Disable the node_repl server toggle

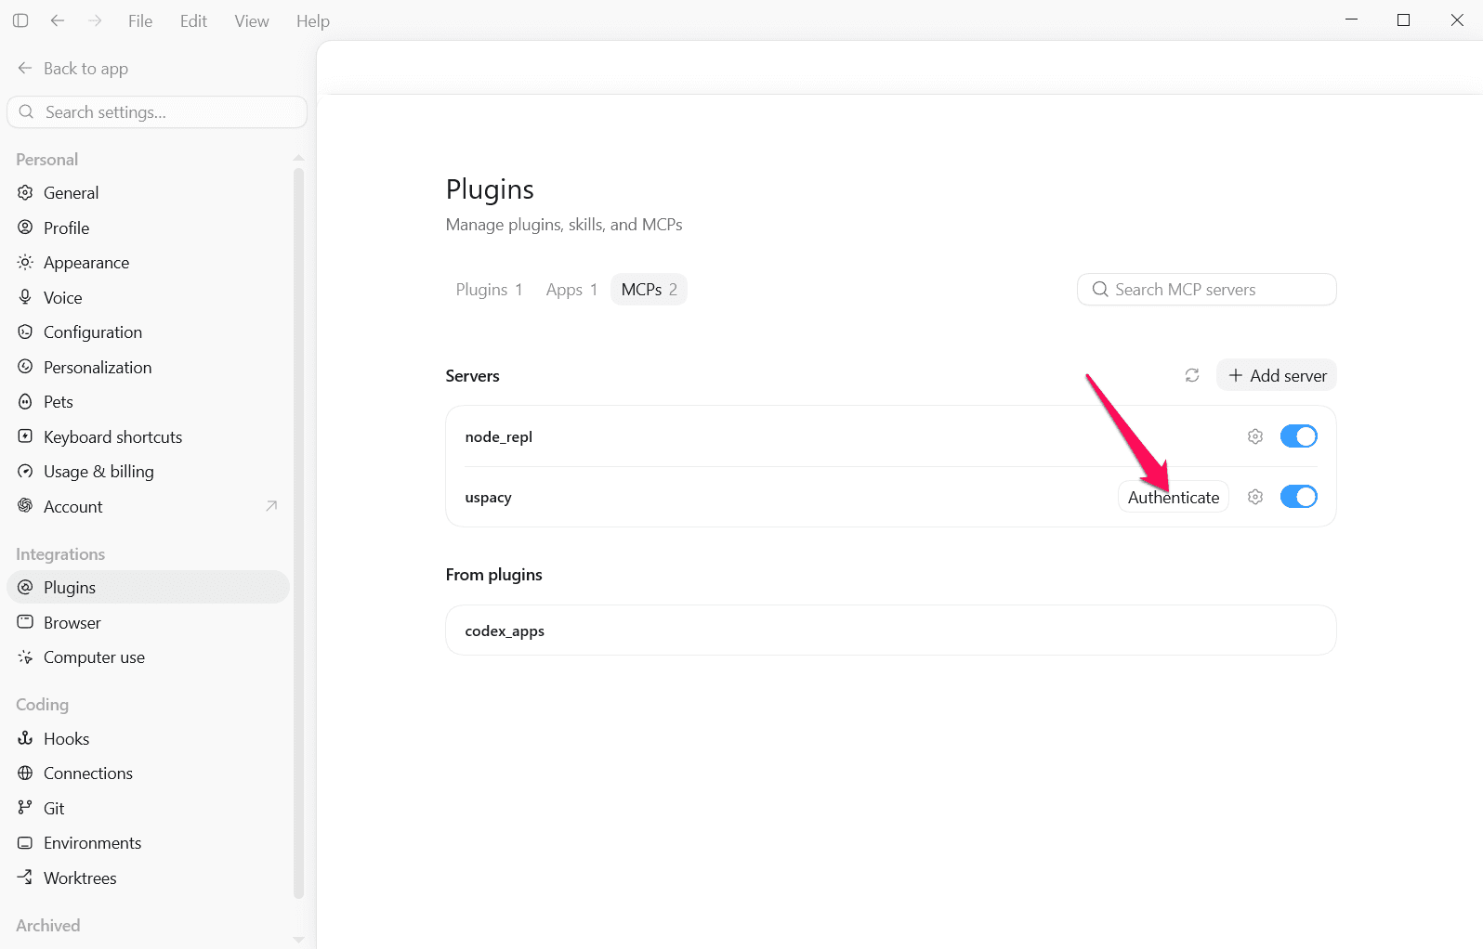click(x=1299, y=436)
